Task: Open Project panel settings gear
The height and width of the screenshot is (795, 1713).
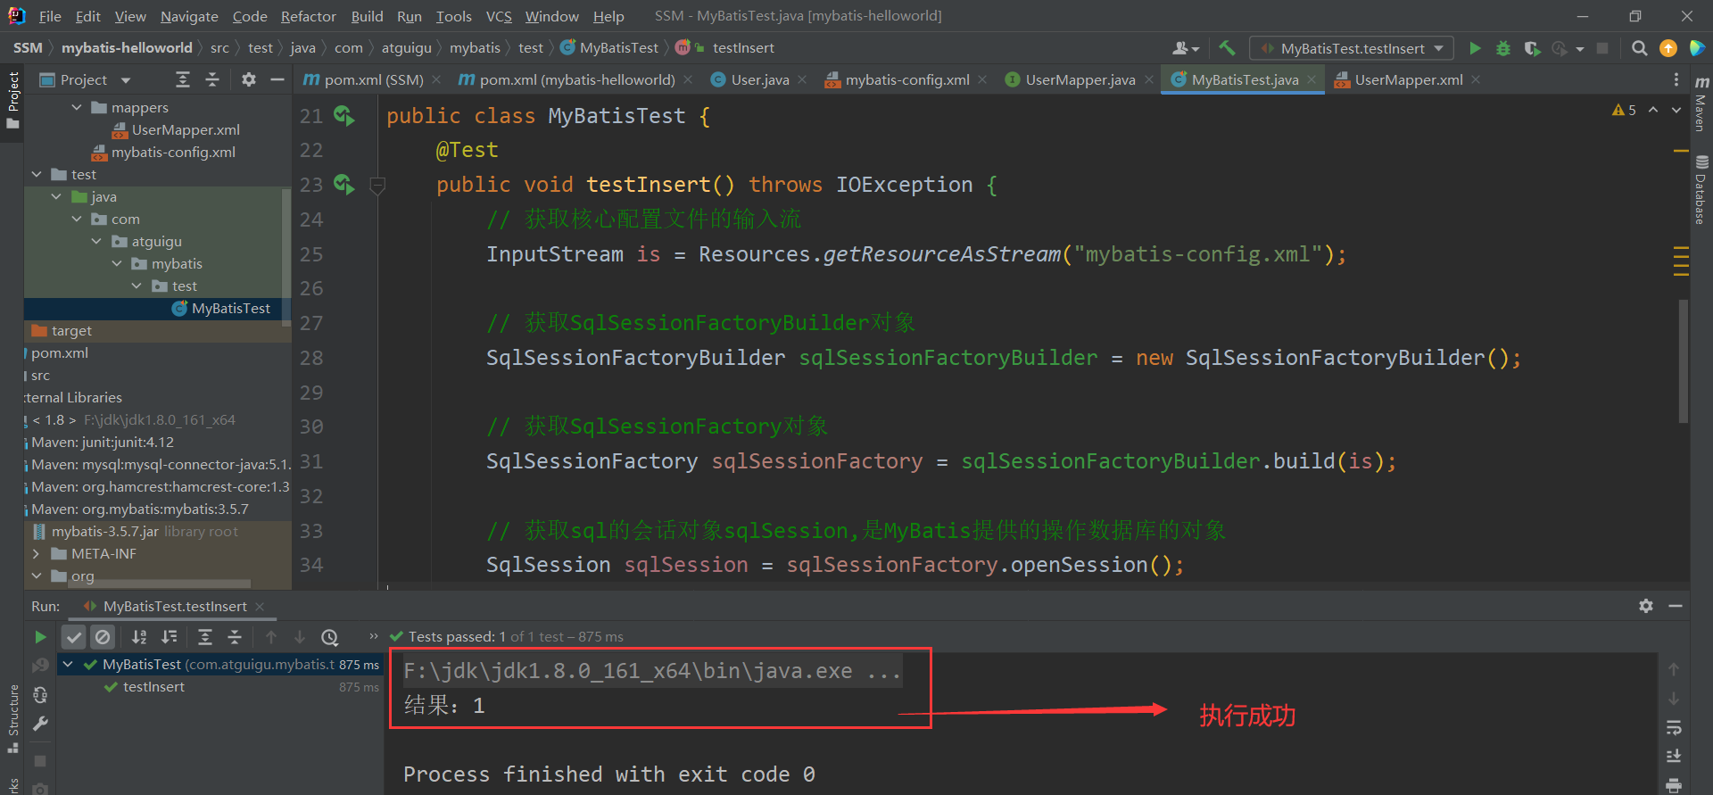Action: click(249, 79)
